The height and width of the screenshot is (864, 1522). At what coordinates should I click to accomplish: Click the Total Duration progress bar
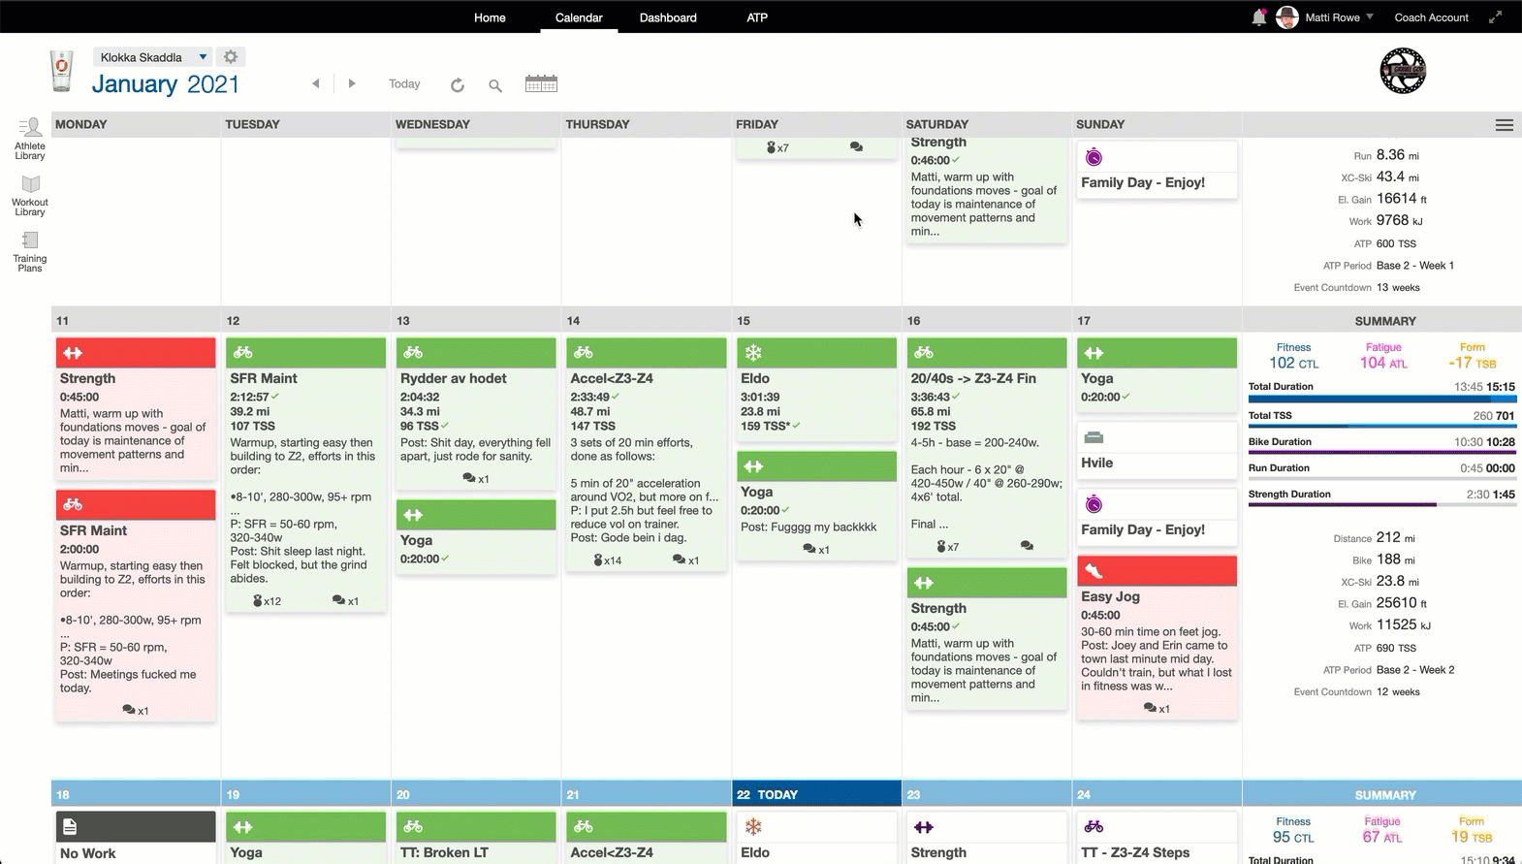[x=1381, y=399]
